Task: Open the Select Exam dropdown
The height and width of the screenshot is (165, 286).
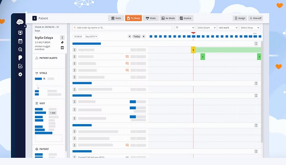Action: [206, 28]
